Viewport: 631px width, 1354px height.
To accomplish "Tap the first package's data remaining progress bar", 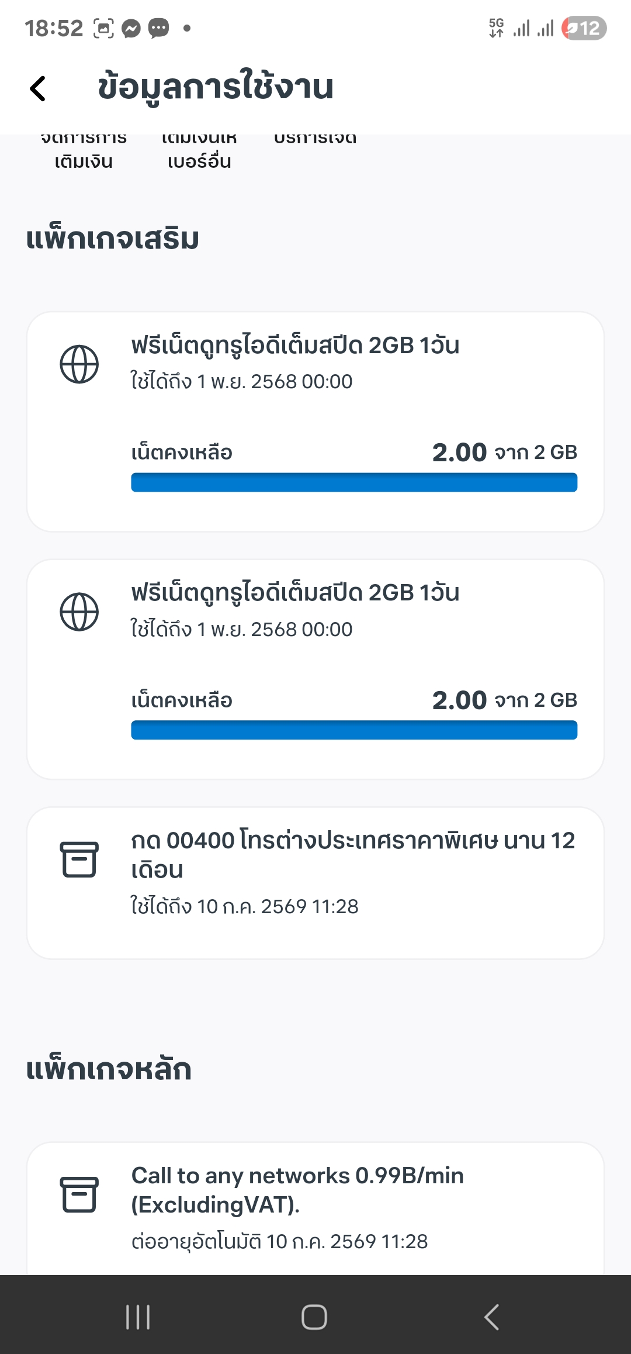I will pos(354,482).
